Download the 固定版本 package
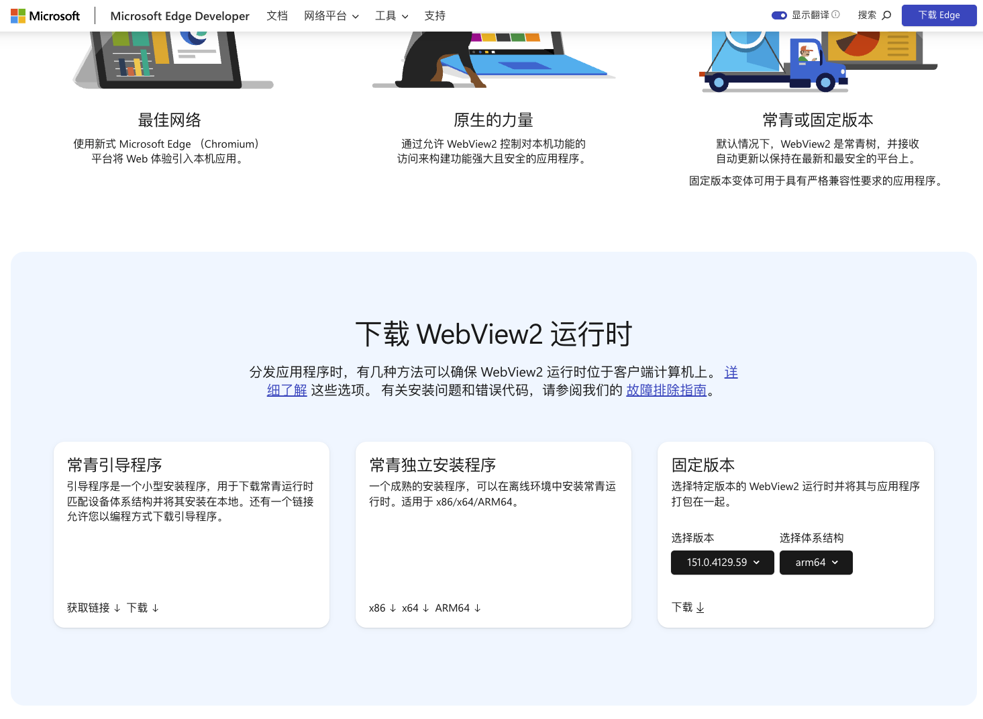 click(x=688, y=608)
